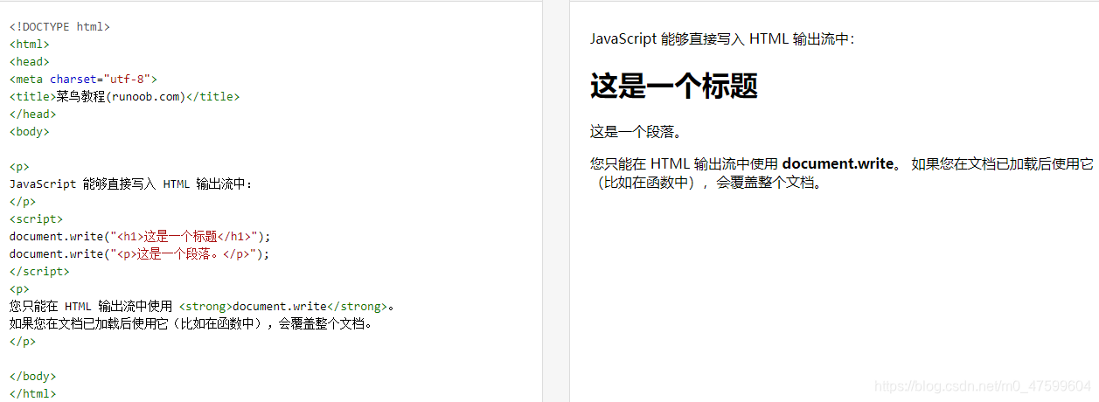Click the <body> opening tag line

[30, 131]
